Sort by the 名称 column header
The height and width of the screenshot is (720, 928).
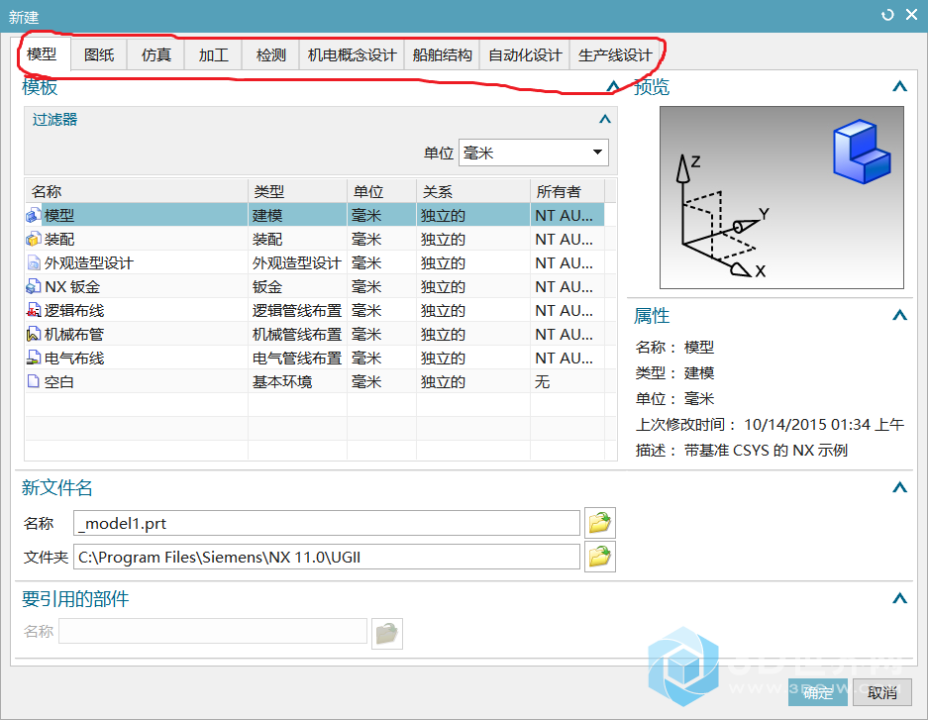coord(136,191)
